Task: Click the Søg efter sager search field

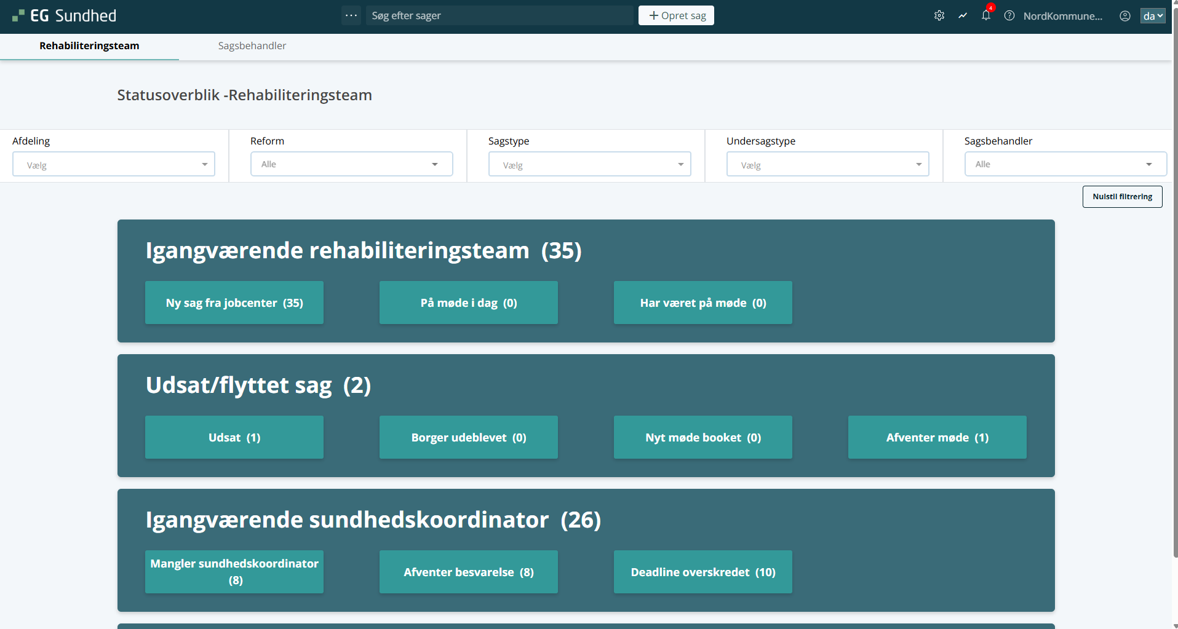Action: tap(499, 16)
